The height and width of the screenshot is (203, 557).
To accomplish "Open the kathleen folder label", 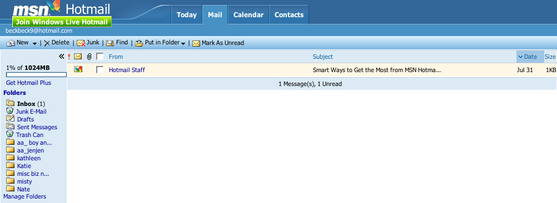I will pyautogui.click(x=29, y=159).
